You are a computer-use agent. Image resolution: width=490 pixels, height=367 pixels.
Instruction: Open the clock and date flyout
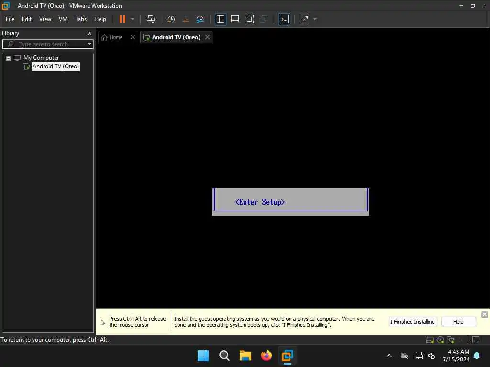point(456,356)
